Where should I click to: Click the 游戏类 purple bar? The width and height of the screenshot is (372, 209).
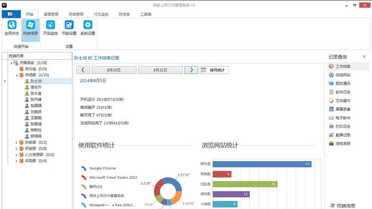pyautogui.click(x=231, y=194)
